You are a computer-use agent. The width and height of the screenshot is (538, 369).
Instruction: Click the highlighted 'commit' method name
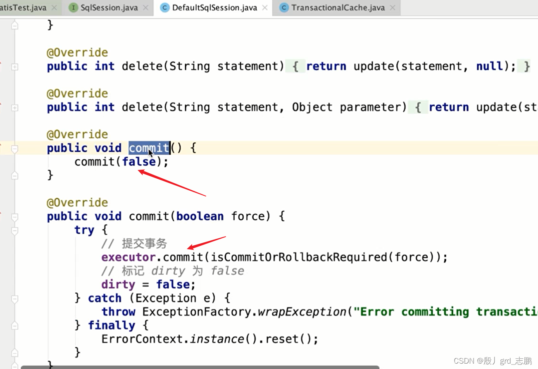149,148
